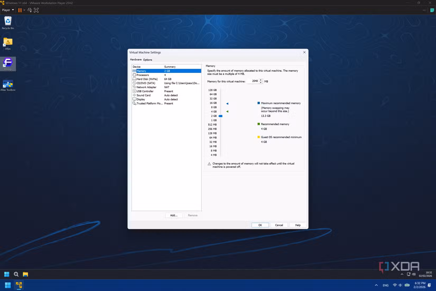Open guest taskbar Search
Image resolution: width=436 pixels, height=291 pixels.
pos(16,274)
